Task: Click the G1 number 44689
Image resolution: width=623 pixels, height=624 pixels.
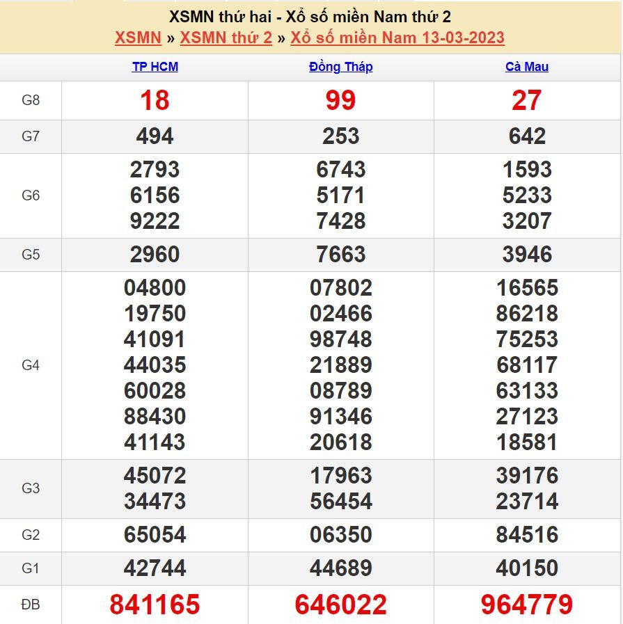Action: click(x=341, y=568)
